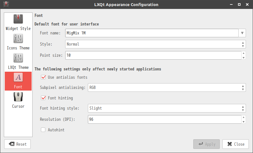Screen dimensions: 253x153
Task: Disable the Use antialias fonts checkbox
Action: [43, 77]
